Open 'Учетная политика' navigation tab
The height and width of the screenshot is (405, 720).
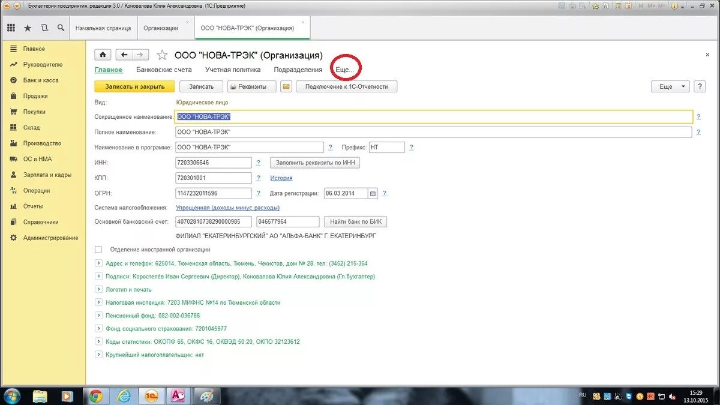click(233, 70)
